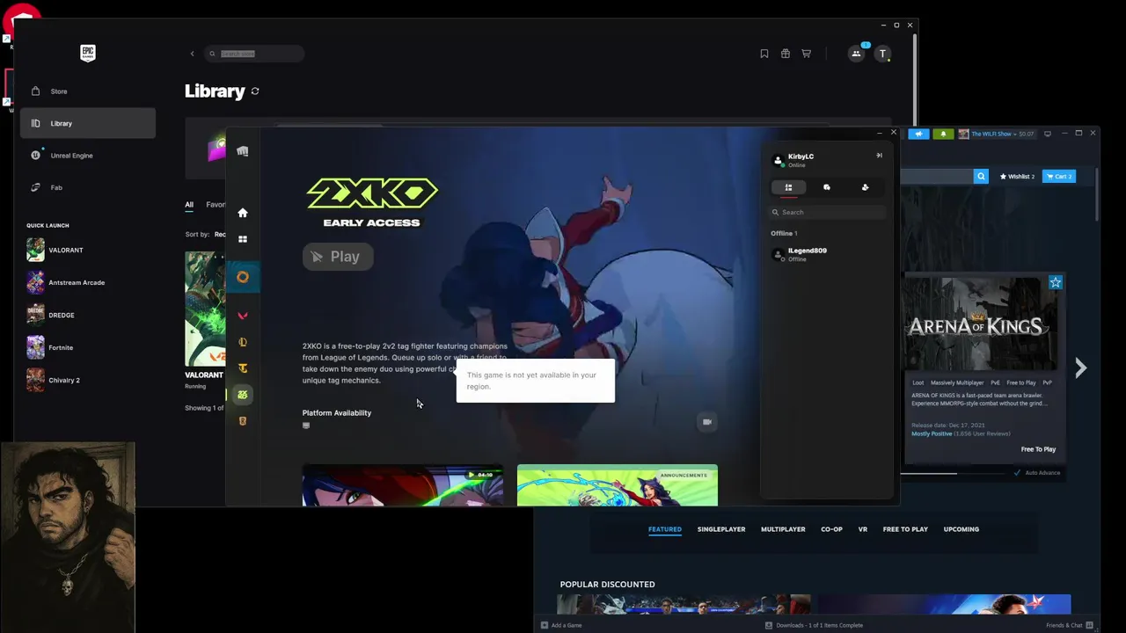This screenshot has width=1126, height=633.
Task: Open the Steam Cart button
Action: (x=1059, y=177)
